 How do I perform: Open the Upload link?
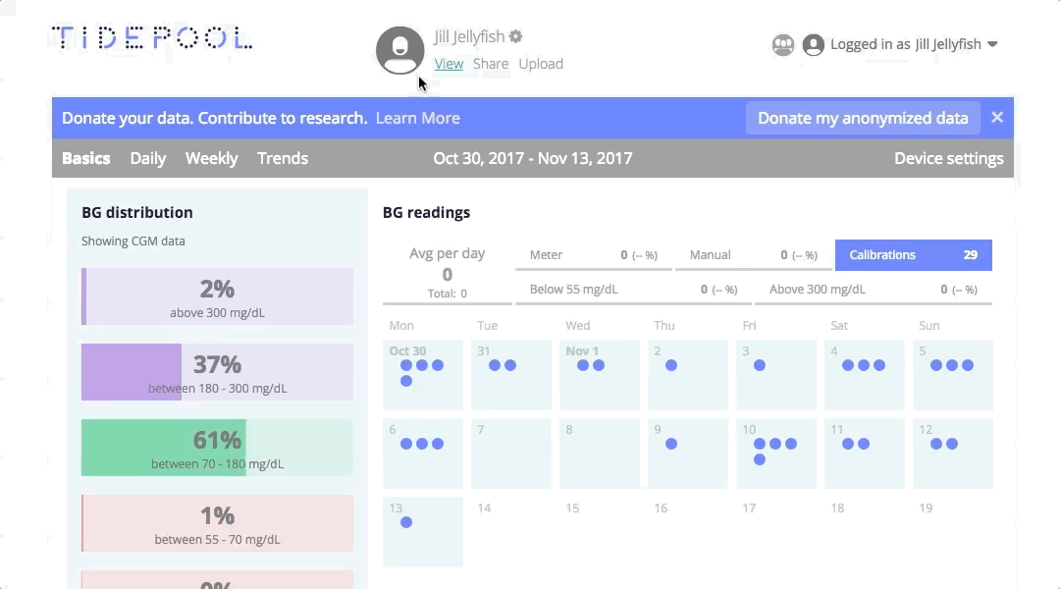point(541,64)
